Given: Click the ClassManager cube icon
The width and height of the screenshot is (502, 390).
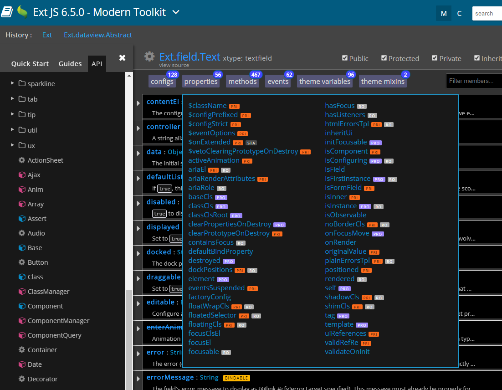Looking at the screenshot, I should click(22, 292).
